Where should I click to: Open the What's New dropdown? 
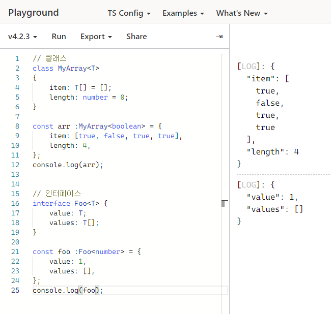tap(241, 13)
